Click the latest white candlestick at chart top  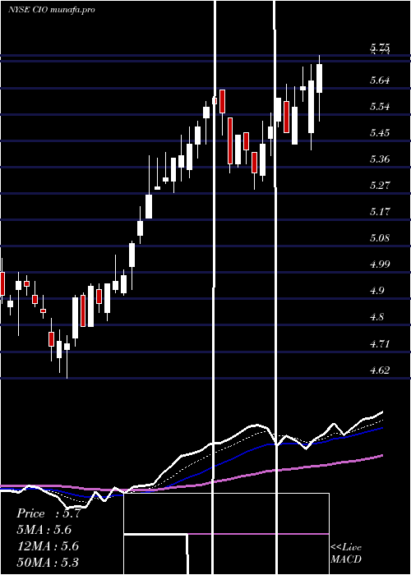tap(319, 79)
